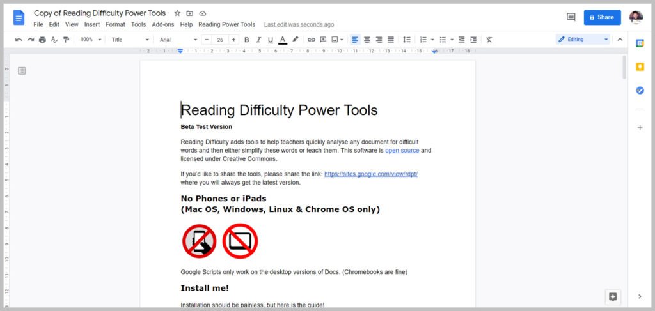Increase indent
This screenshot has height=311, width=655.
[473, 40]
